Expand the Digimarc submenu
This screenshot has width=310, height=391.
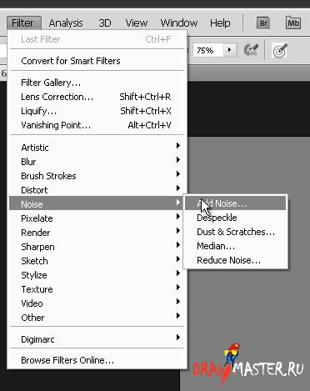click(97, 339)
